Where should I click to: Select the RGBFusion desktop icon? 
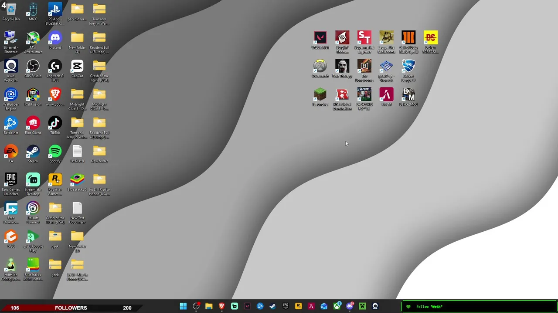click(x=33, y=97)
